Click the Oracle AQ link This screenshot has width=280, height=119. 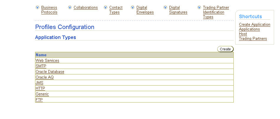pyautogui.click(x=45, y=77)
